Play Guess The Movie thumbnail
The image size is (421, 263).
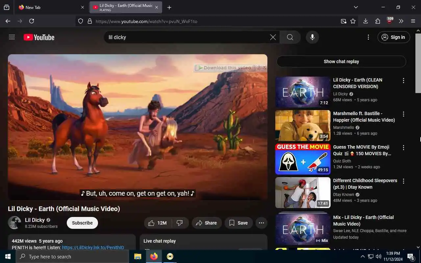point(303,159)
